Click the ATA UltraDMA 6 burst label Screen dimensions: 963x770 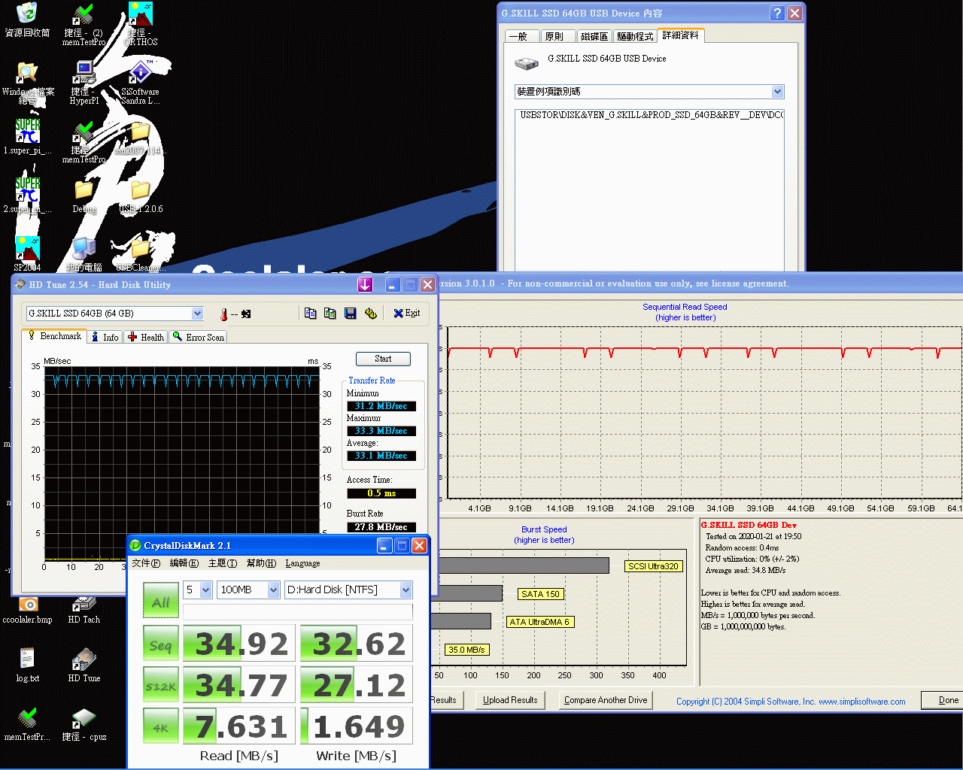click(540, 622)
